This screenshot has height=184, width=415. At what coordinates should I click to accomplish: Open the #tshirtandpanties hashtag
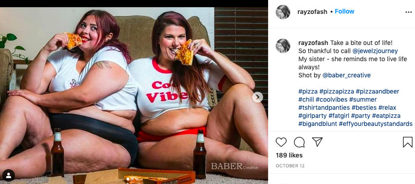[324, 108]
